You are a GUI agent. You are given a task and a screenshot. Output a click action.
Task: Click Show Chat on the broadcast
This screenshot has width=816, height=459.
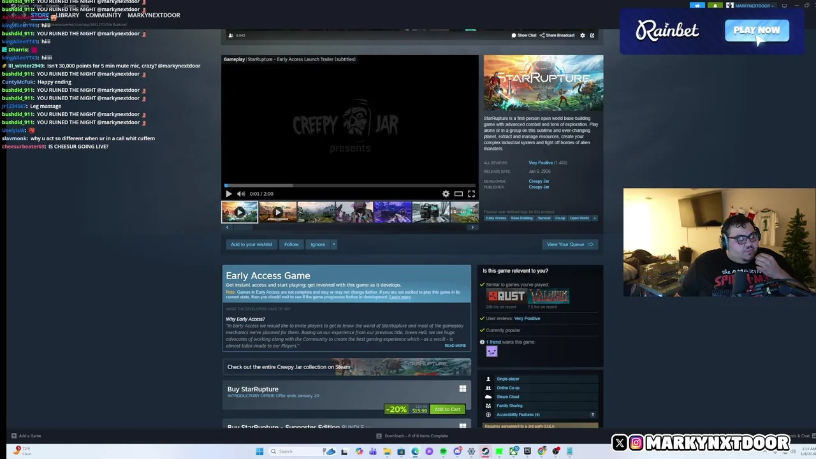tap(524, 35)
